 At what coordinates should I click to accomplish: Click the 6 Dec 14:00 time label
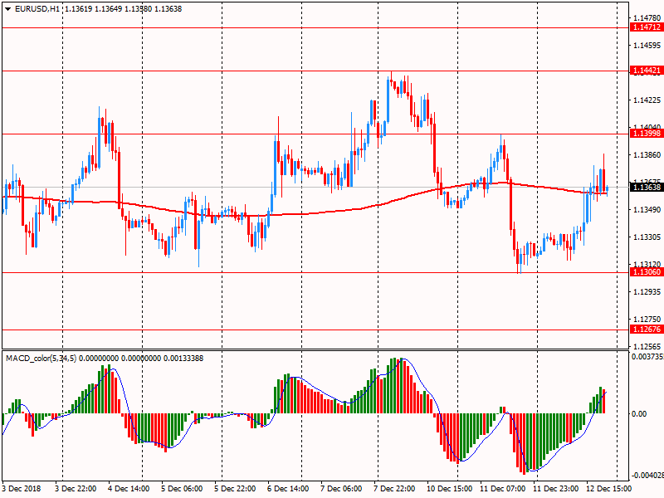[288, 489]
